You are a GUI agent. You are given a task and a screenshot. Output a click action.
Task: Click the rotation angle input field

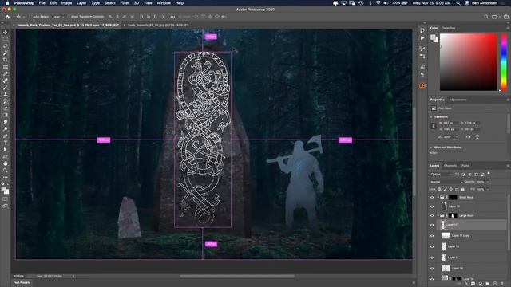(449, 137)
